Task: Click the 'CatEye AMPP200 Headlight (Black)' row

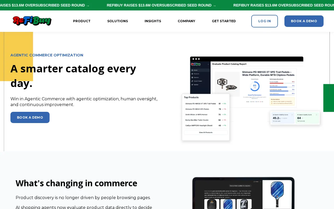Action: tap(206, 125)
